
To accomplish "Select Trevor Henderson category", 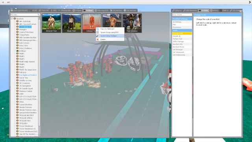I will [26, 126].
